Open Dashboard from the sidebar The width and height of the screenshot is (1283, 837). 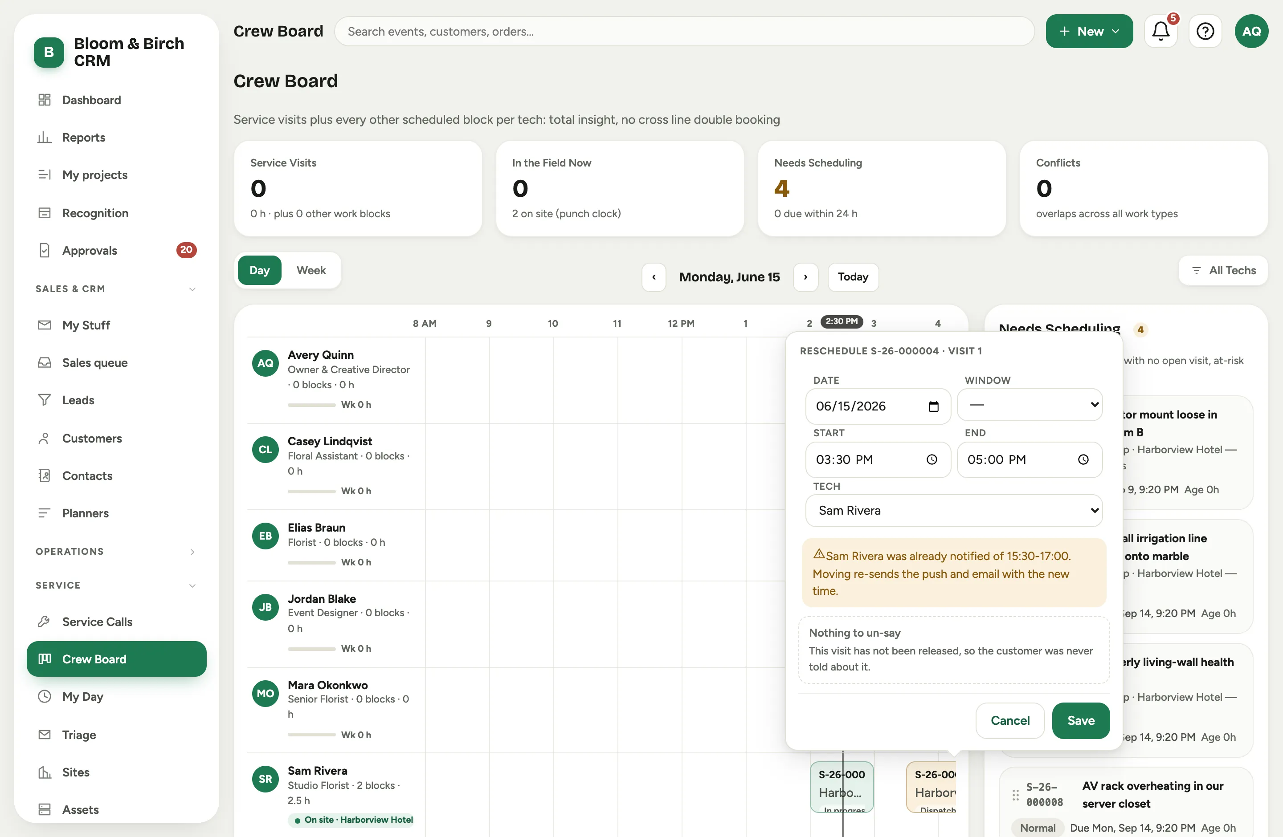coord(116,100)
